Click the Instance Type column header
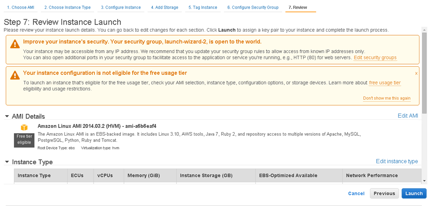The image size is (430, 206). tap(41, 175)
